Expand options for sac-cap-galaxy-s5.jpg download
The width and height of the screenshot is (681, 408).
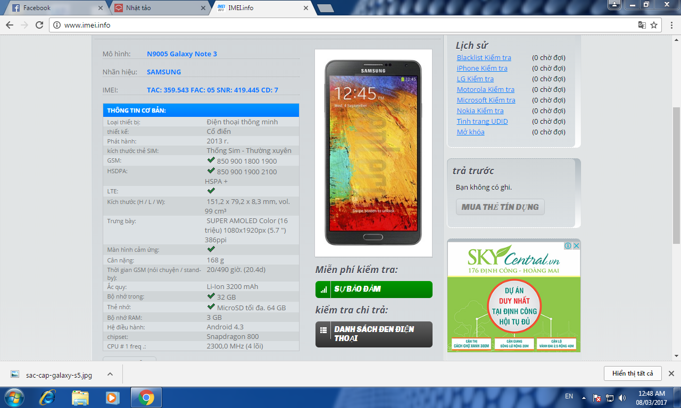110,374
